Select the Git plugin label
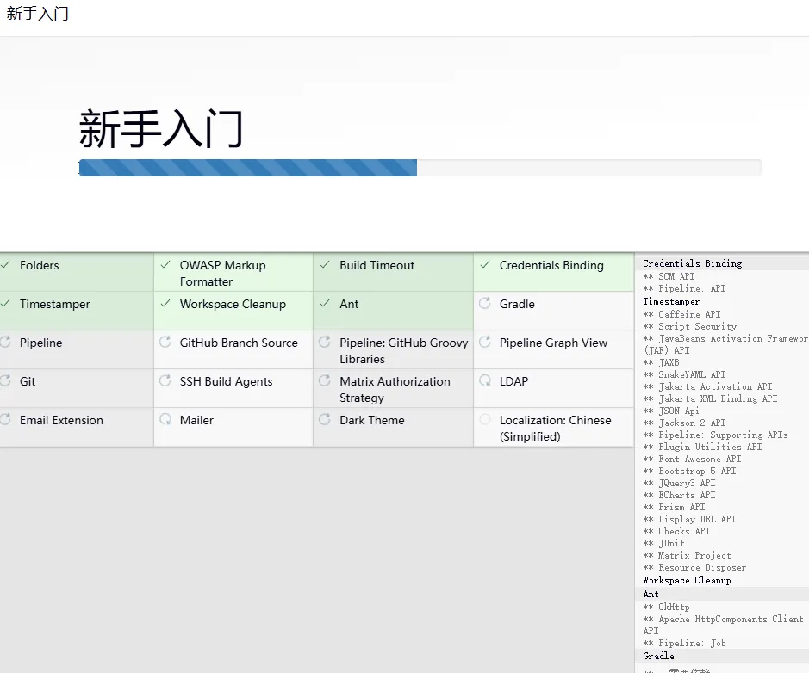This screenshot has width=809, height=673. pyautogui.click(x=28, y=381)
